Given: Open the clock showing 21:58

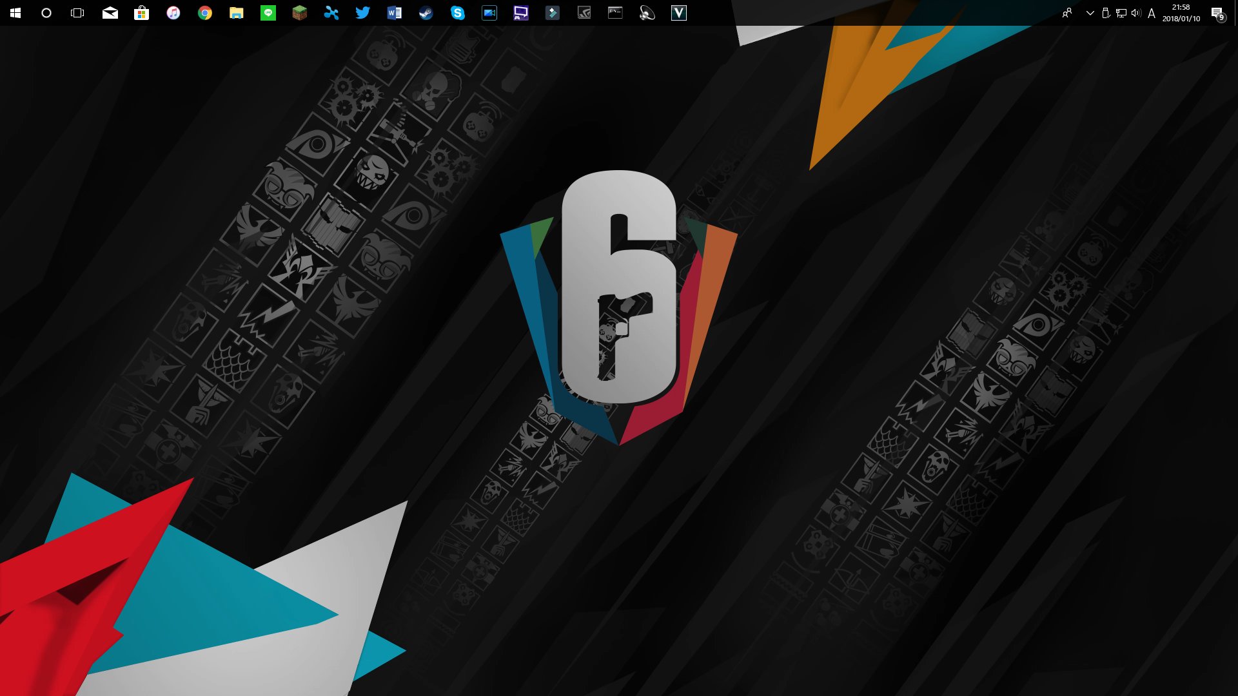Looking at the screenshot, I should (x=1181, y=13).
